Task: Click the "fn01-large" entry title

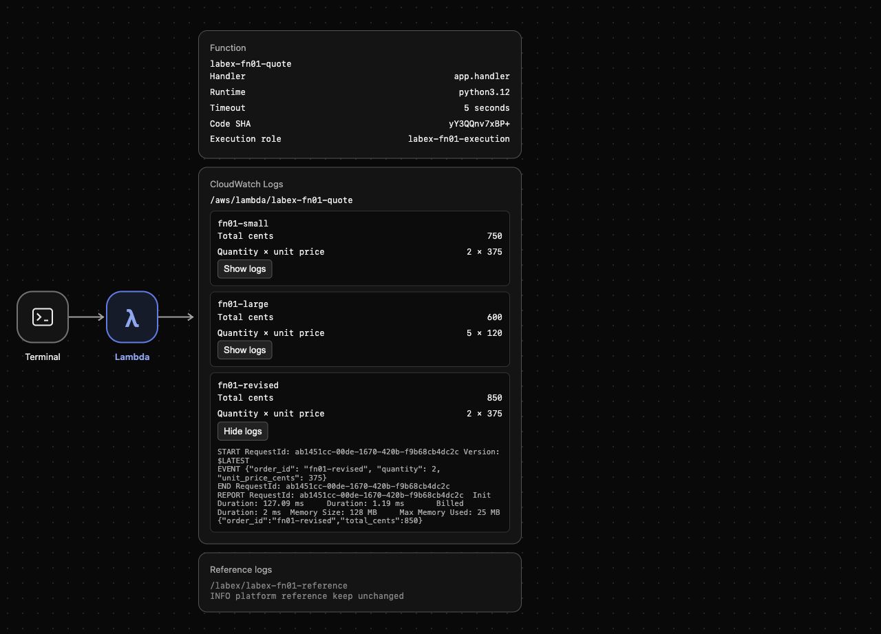Action: point(243,304)
